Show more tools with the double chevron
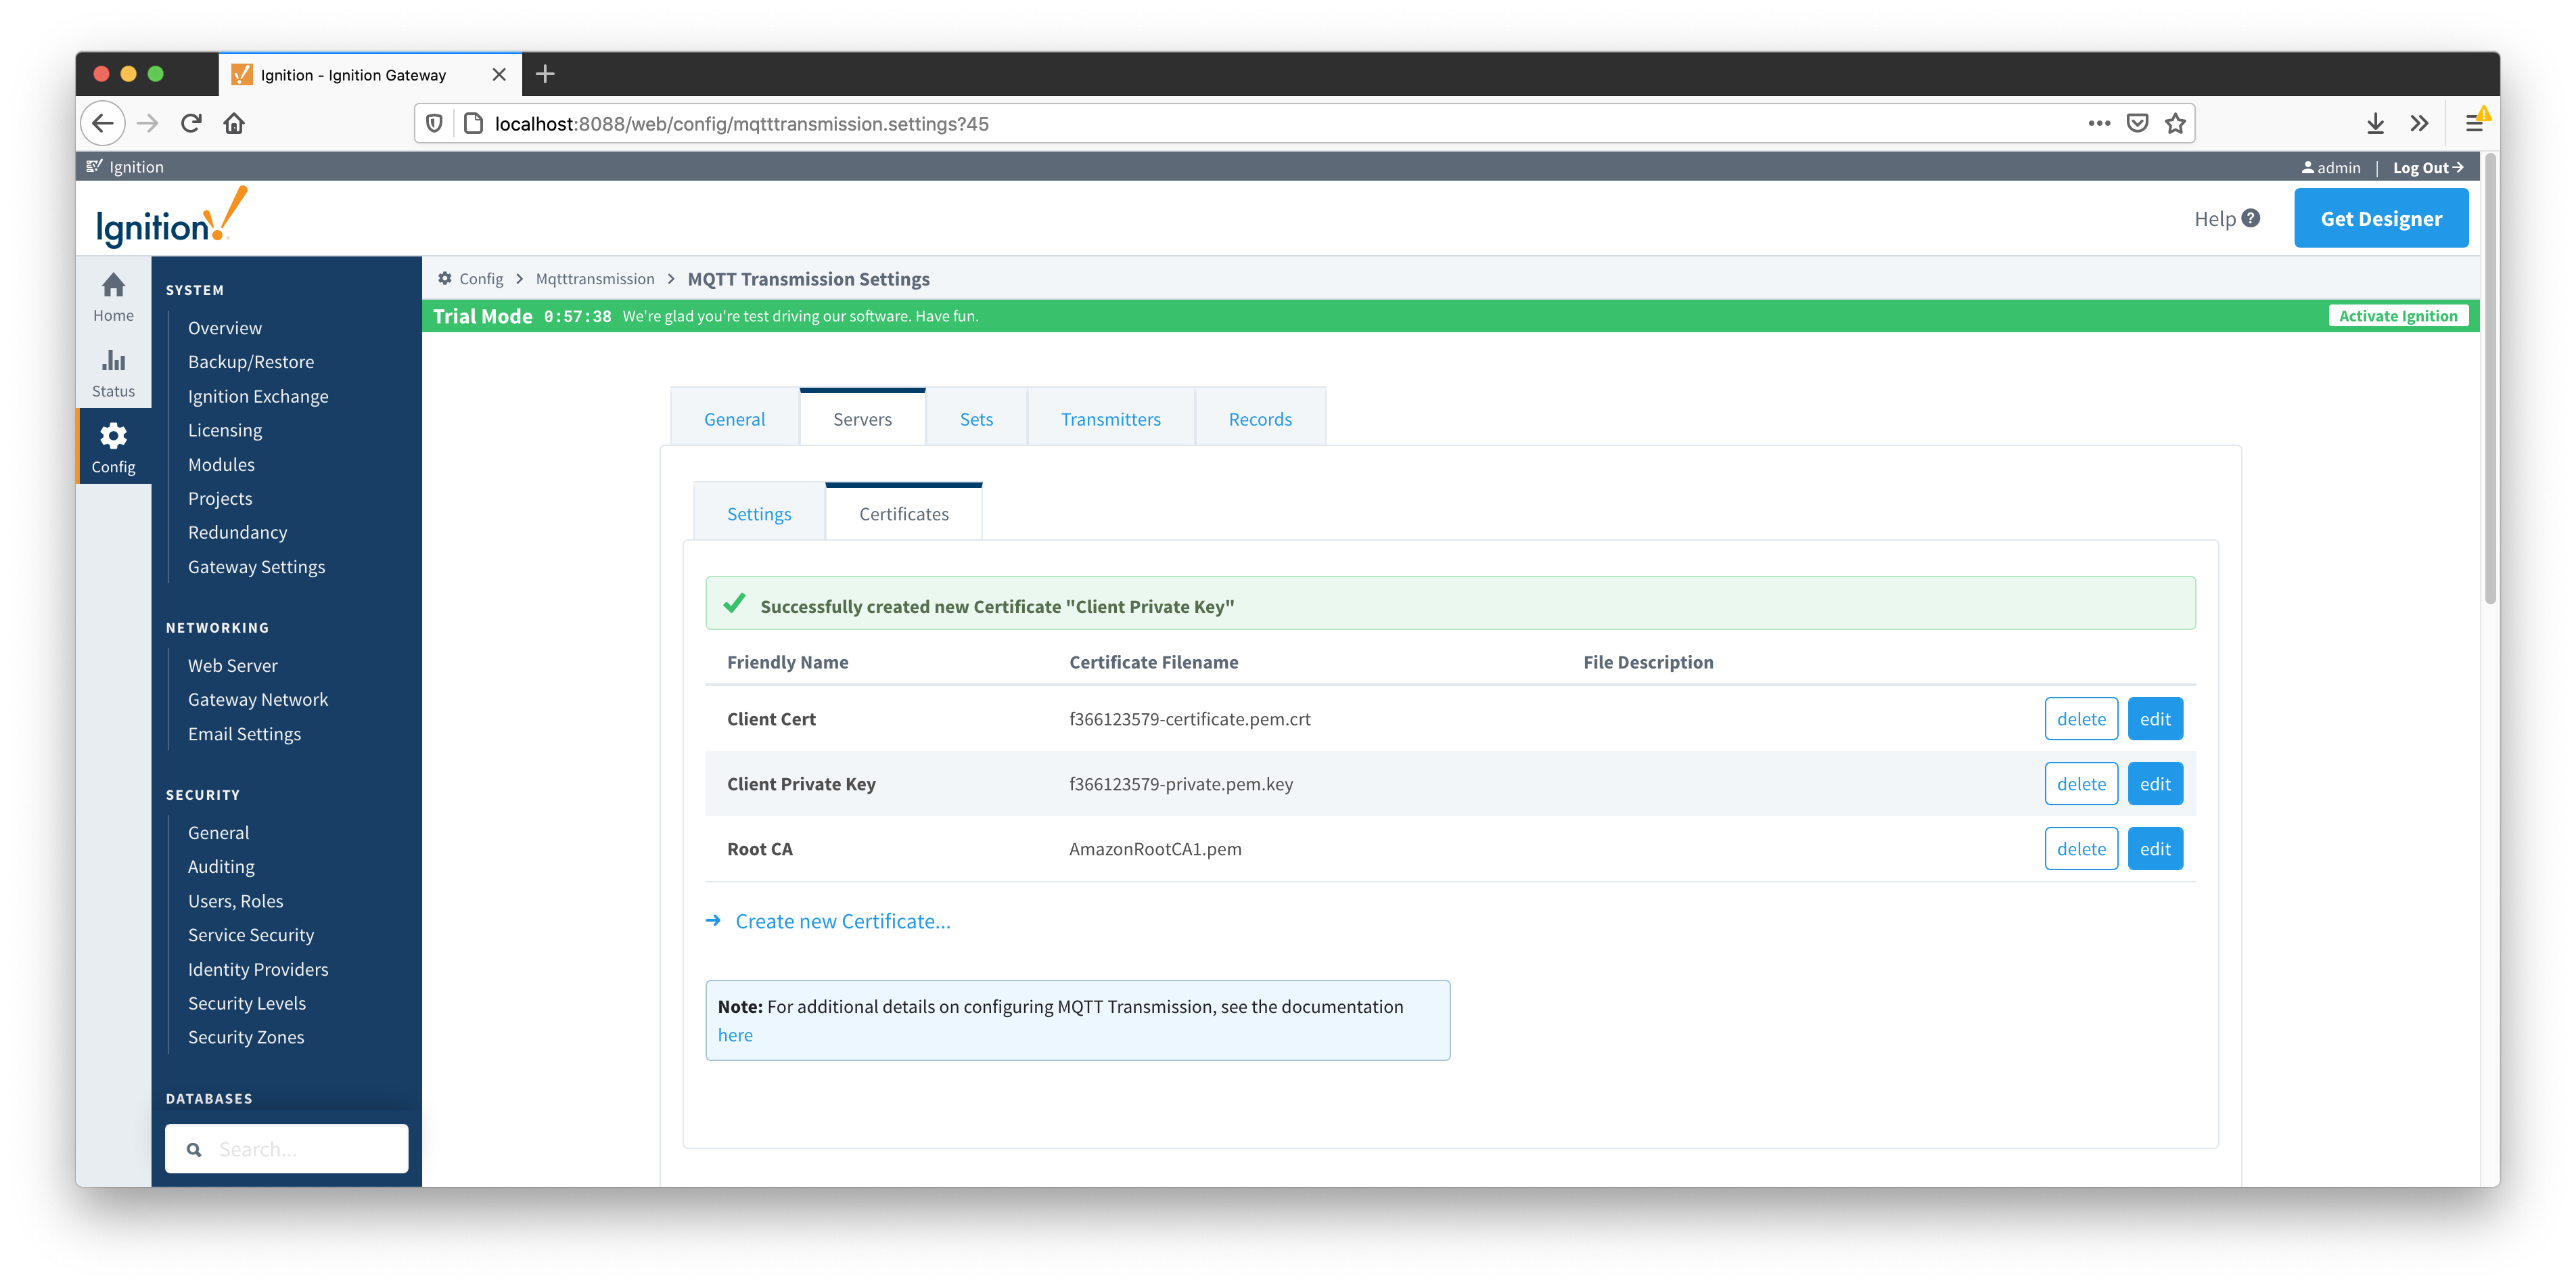Image resolution: width=2576 pixels, height=1287 pixels. pos(2419,123)
